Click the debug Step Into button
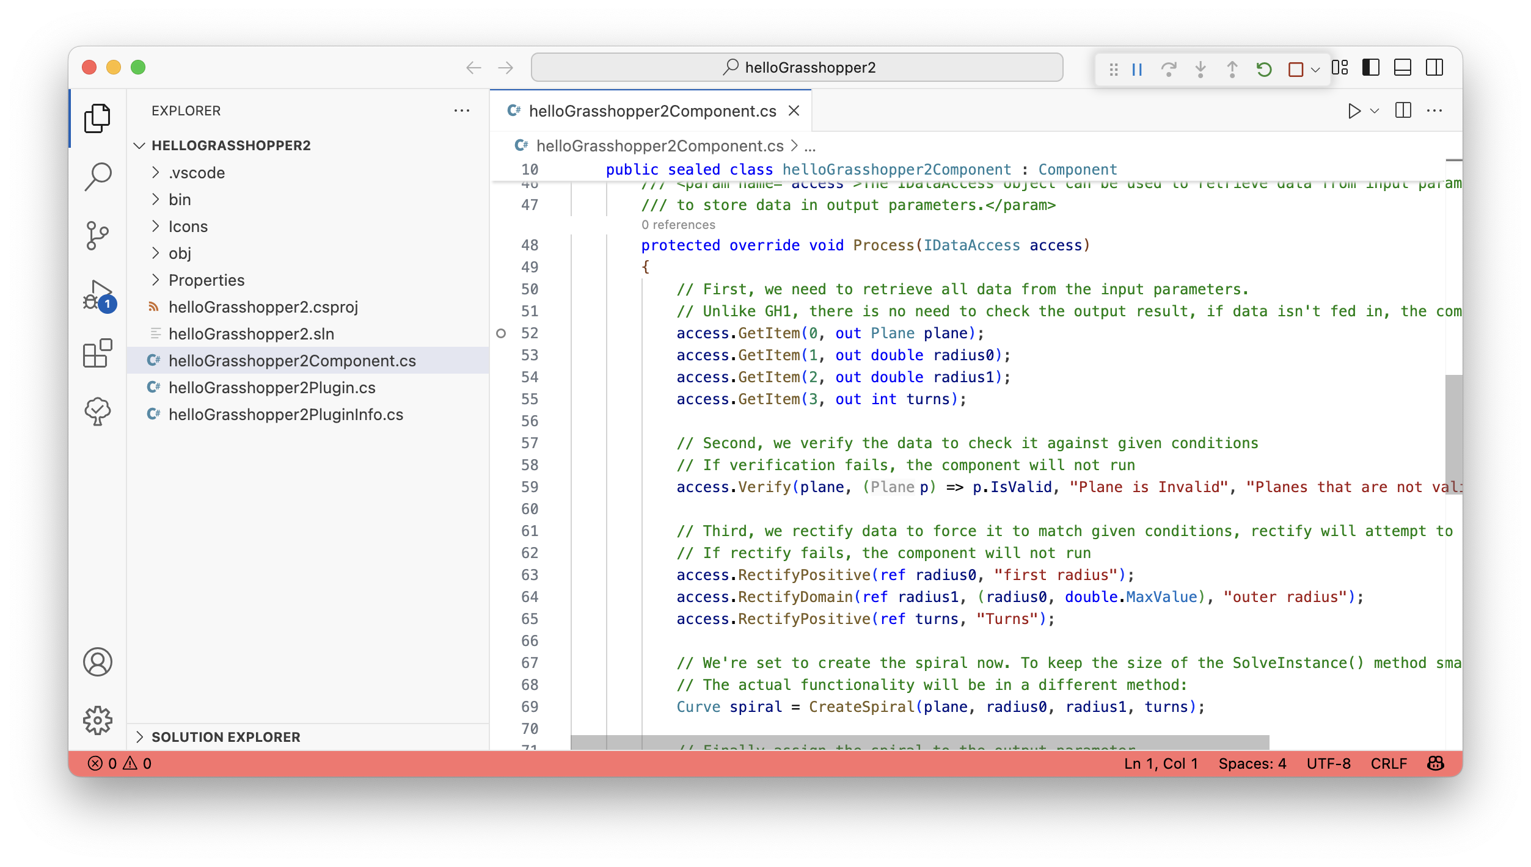The width and height of the screenshot is (1531, 867). (x=1200, y=69)
